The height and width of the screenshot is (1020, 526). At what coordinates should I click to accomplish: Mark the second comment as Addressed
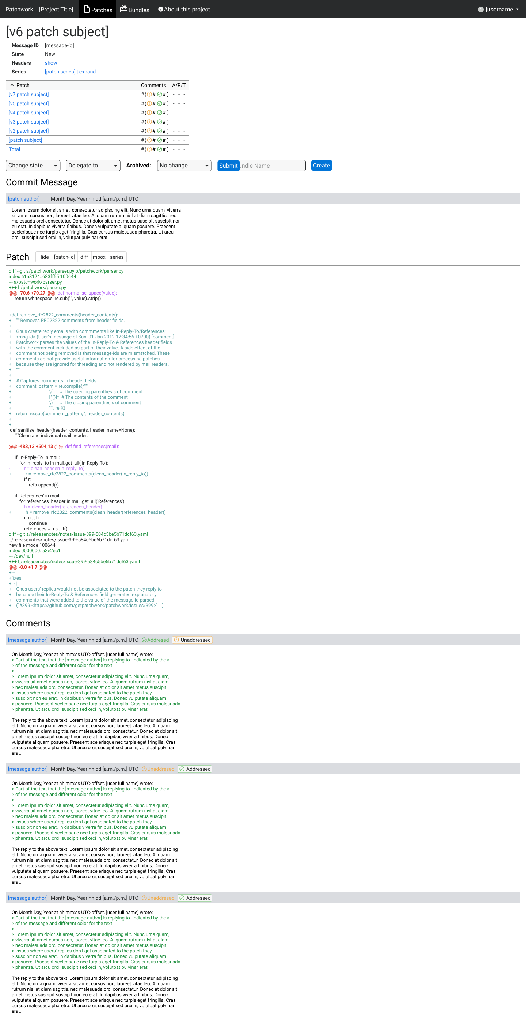(195, 769)
